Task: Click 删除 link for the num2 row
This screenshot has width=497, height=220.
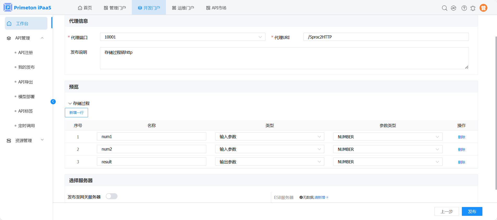Action: coord(461,150)
